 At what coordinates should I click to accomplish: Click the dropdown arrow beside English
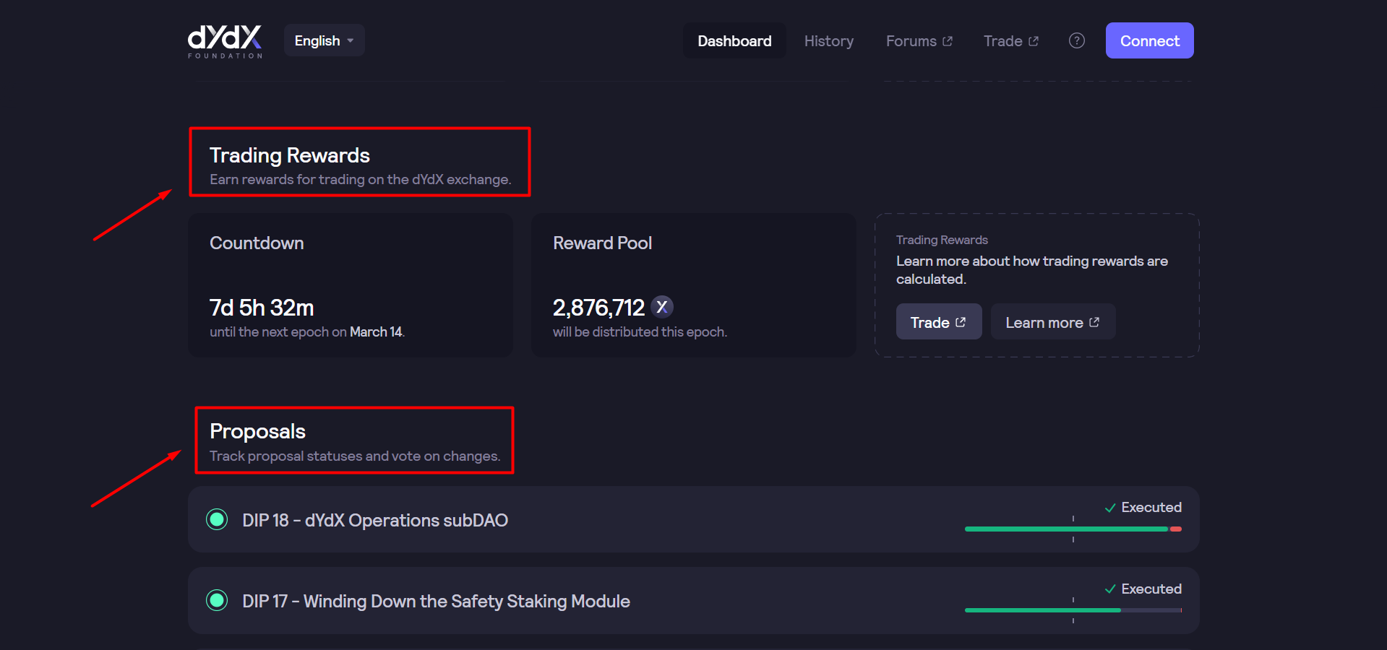pos(351,41)
